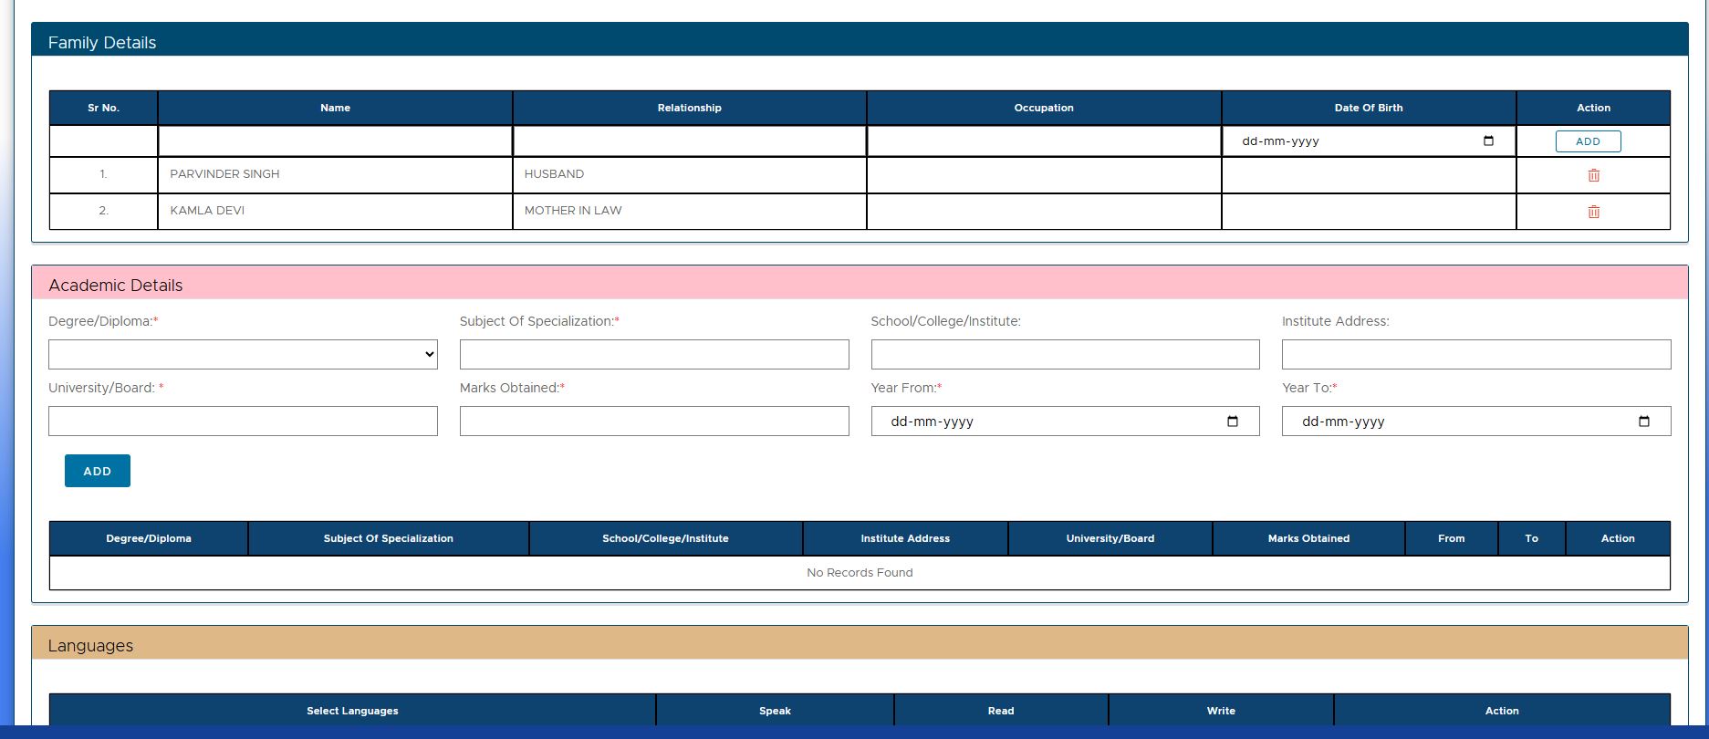This screenshot has width=1709, height=739.
Task: Focus School/College/Institute input
Action: 1065,355
